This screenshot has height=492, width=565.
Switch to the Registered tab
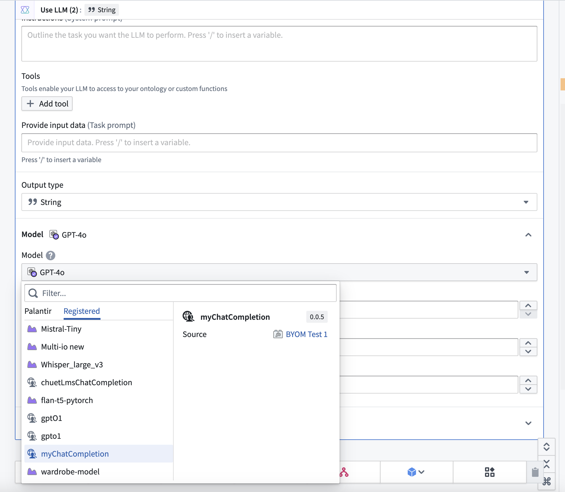click(82, 311)
